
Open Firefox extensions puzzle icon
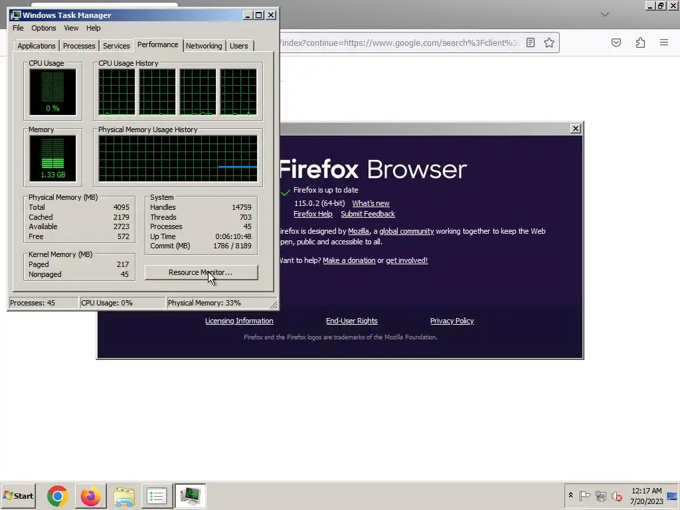(640, 42)
